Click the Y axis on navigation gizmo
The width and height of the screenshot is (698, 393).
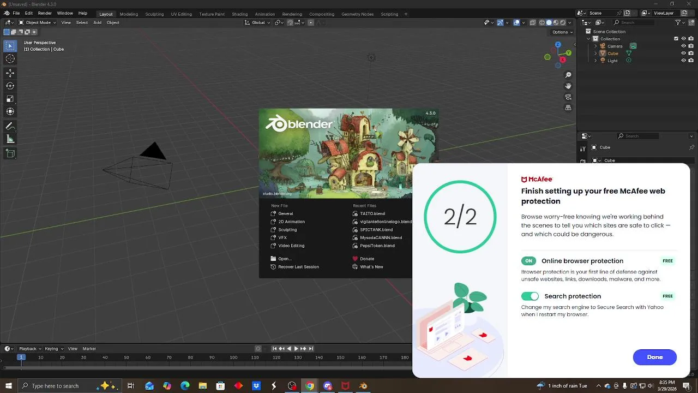click(568, 53)
